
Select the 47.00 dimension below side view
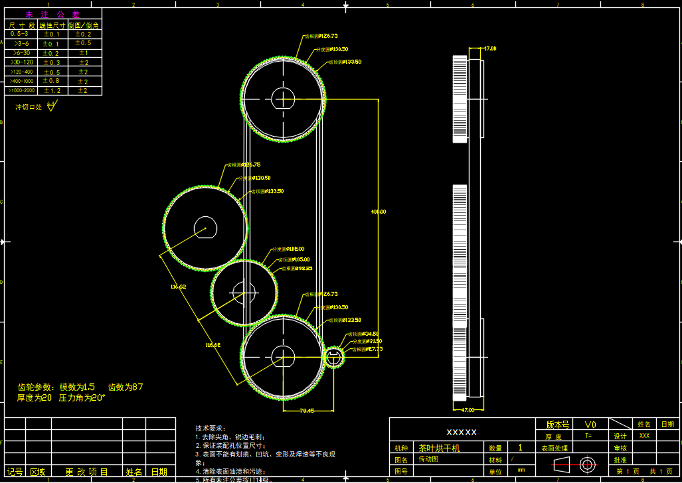[468, 410]
